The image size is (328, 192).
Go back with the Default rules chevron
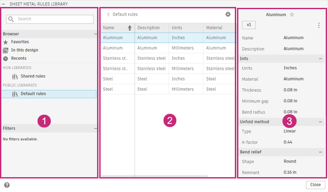[108, 14]
